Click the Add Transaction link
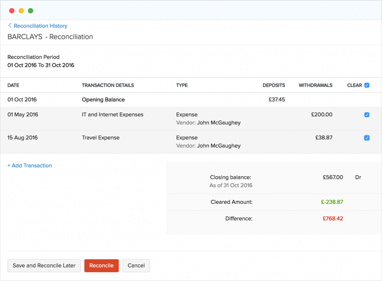 29,165
